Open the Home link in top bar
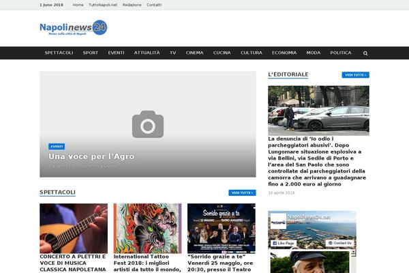The height and width of the screenshot is (273, 409). 78,5
